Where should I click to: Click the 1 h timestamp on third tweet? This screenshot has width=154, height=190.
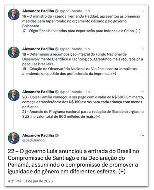pyautogui.click(x=87, y=92)
